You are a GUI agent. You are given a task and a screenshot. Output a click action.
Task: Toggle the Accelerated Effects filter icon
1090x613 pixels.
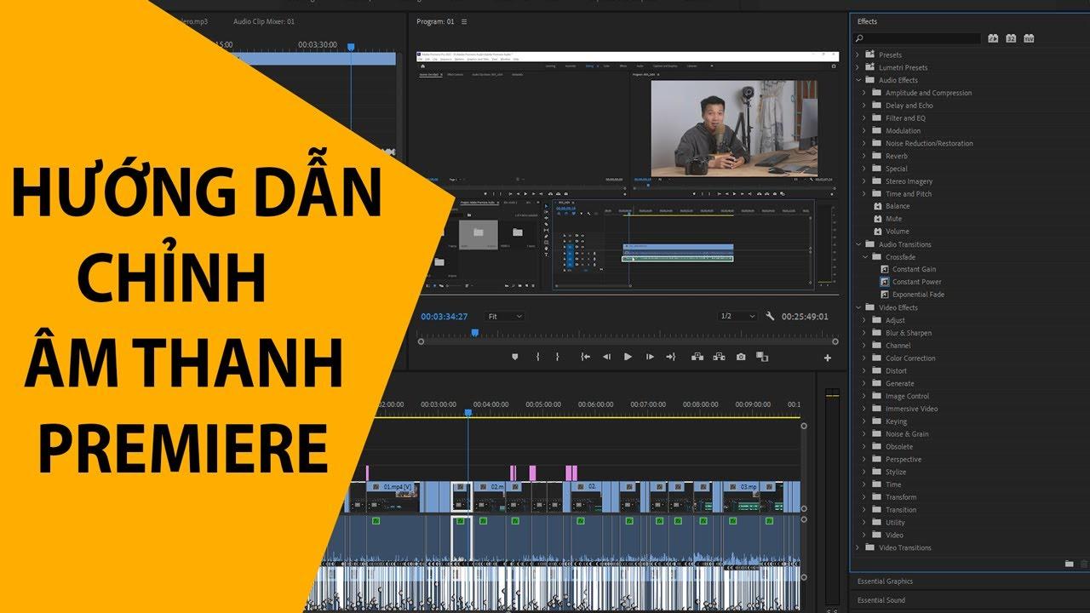point(993,38)
